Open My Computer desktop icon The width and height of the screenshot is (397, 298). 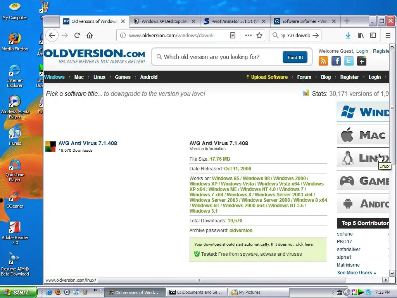pyautogui.click(x=15, y=10)
